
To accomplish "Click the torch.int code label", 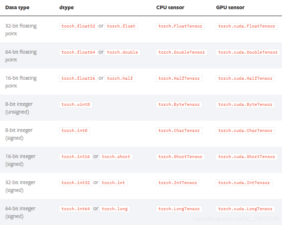I will [x=114, y=183].
